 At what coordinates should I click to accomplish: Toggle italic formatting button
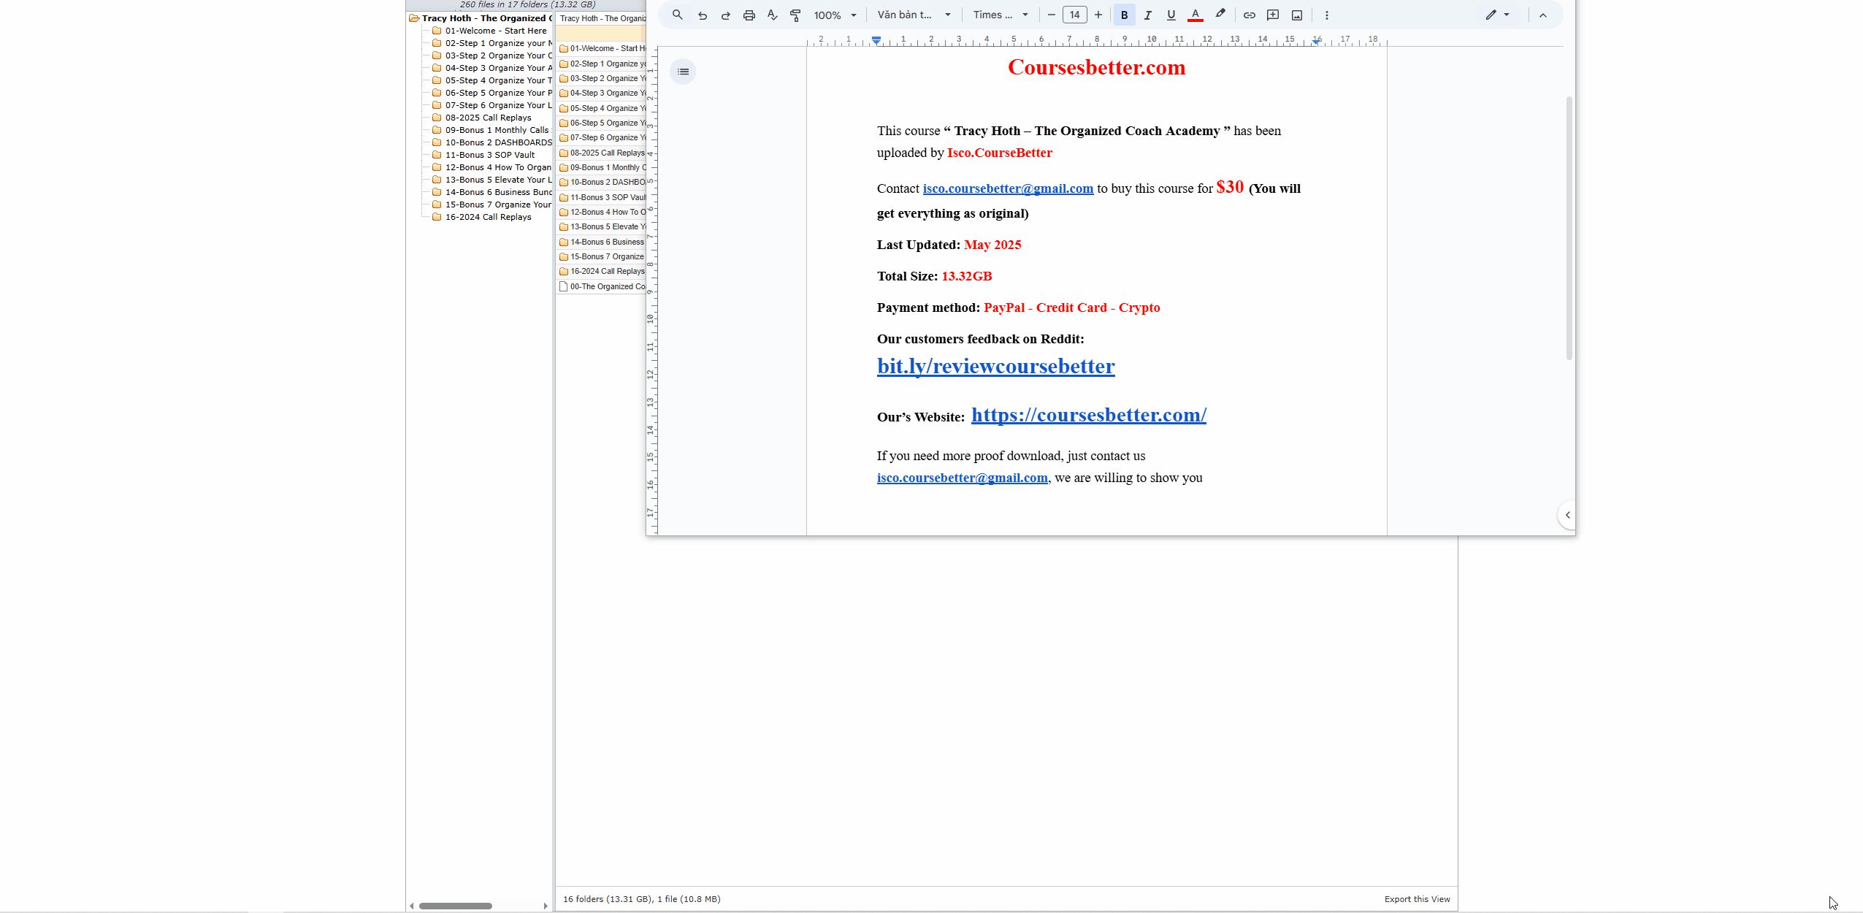[1148, 15]
